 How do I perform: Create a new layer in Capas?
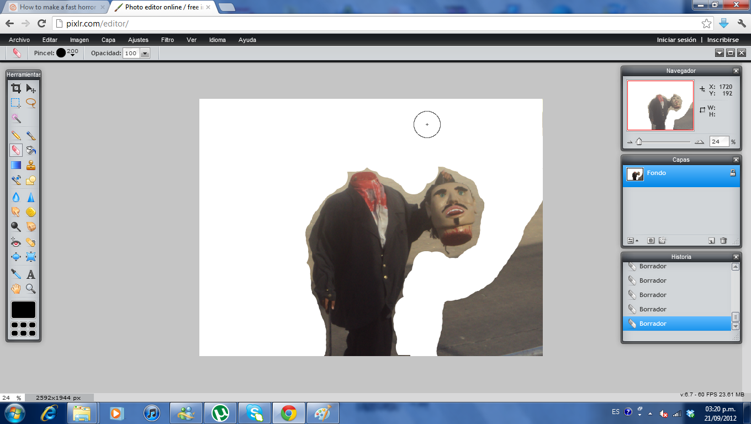[x=711, y=241]
